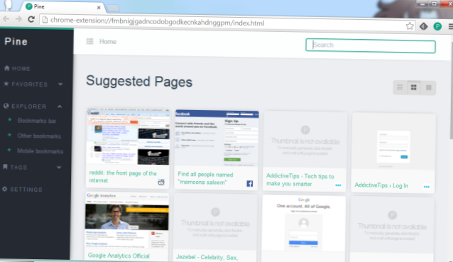Image resolution: width=453 pixels, height=262 pixels.
Task: Click the Jezebel placeholder thumbnail
Action: point(215,222)
